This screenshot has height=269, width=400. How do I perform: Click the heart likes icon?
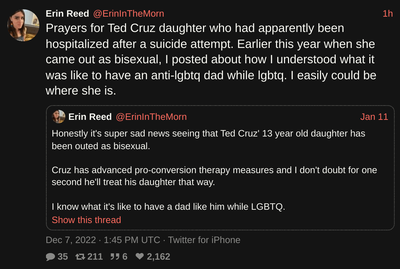140,257
